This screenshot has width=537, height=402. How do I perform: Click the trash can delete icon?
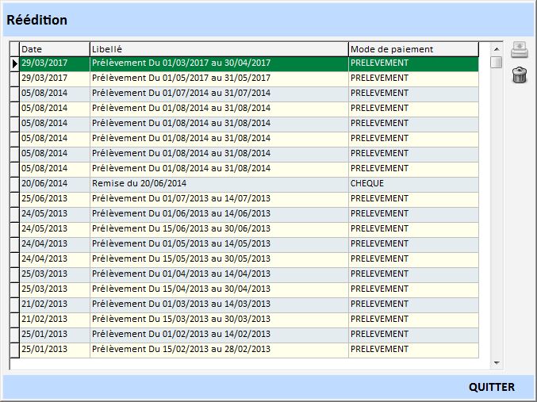pos(519,75)
